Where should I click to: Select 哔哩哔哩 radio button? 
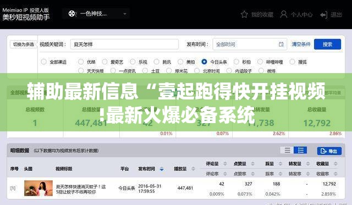260,62
